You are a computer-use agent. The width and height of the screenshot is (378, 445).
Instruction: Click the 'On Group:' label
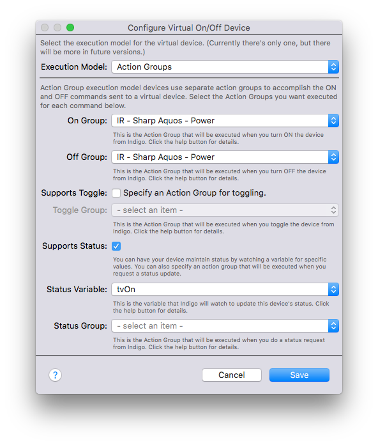pos(87,121)
